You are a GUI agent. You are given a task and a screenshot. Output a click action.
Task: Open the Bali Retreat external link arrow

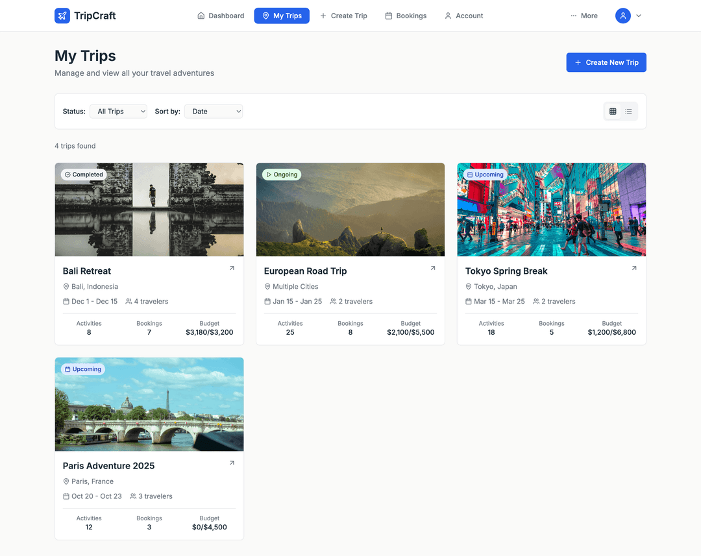232,267
